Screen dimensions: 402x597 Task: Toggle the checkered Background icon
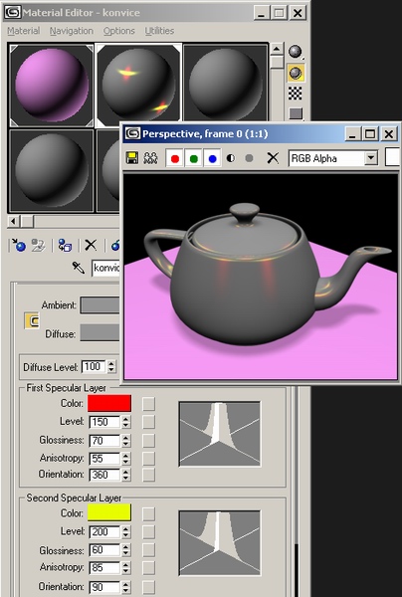[296, 94]
